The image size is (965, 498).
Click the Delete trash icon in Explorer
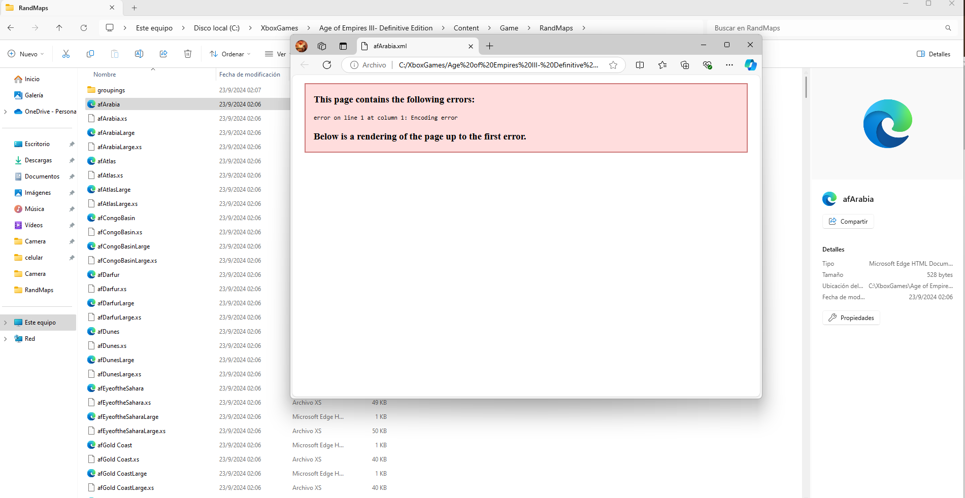click(x=188, y=54)
